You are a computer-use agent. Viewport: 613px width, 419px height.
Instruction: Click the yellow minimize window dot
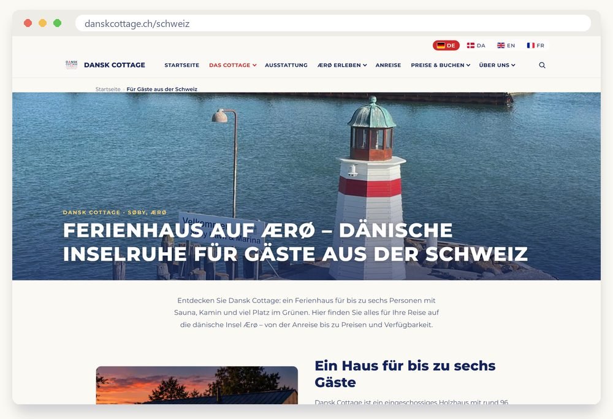43,23
